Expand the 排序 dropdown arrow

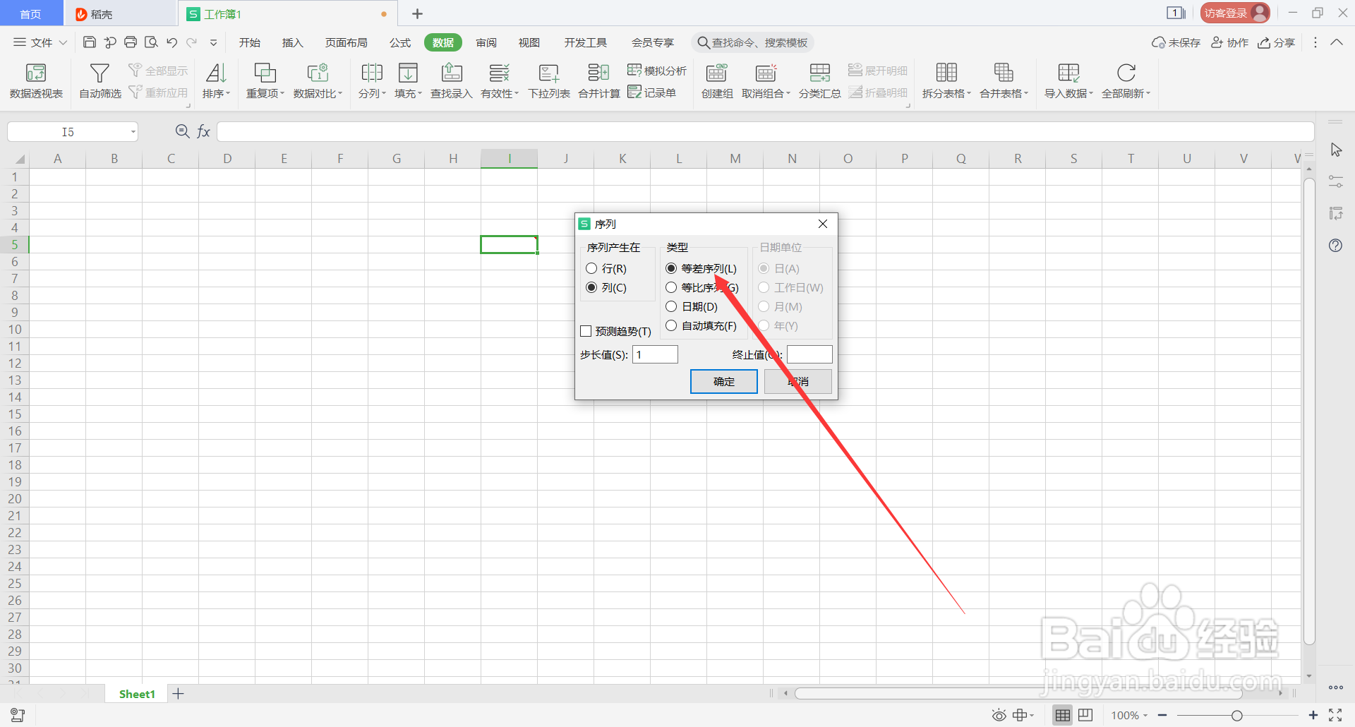point(228,93)
